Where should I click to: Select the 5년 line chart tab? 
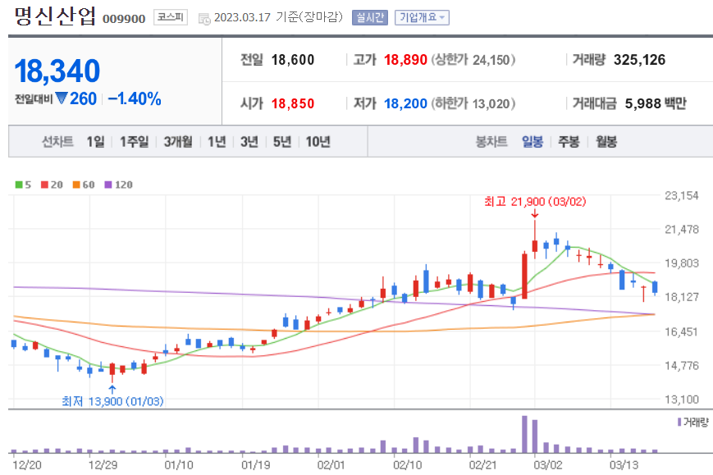click(282, 142)
